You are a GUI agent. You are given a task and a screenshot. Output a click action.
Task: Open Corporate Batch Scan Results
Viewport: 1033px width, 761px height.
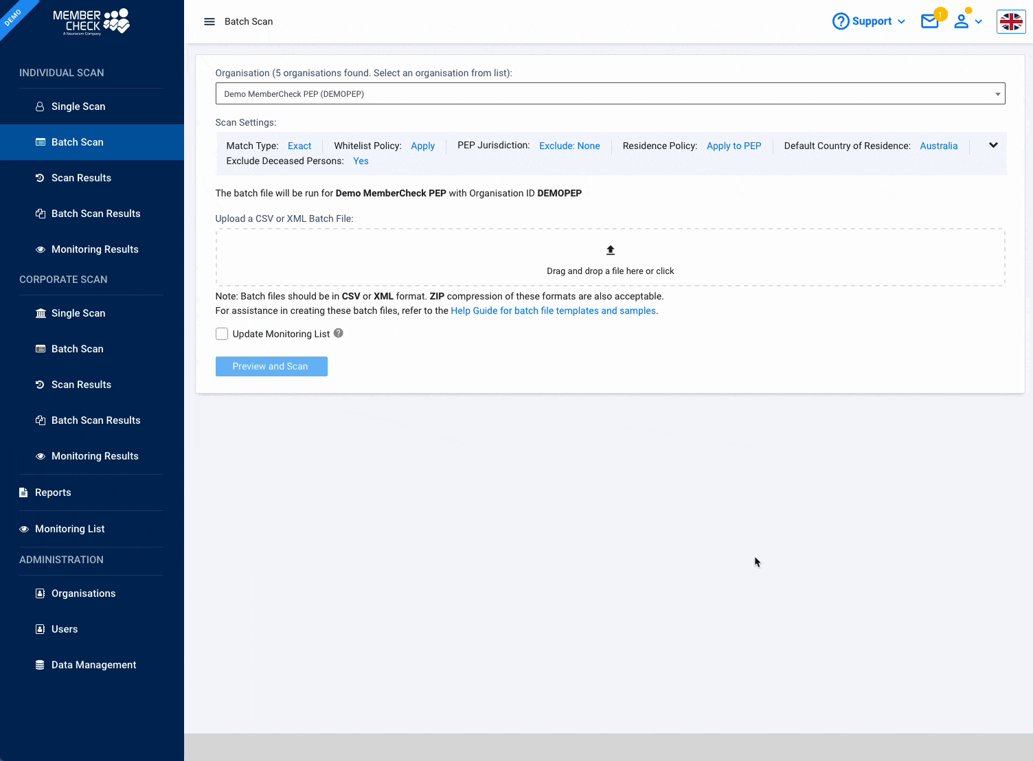(x=92, y=420)
